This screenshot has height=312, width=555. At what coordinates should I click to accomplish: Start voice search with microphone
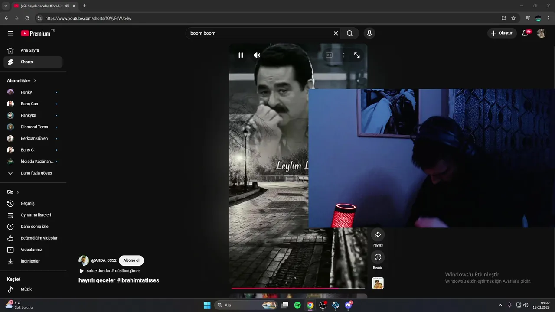point(369,33)
